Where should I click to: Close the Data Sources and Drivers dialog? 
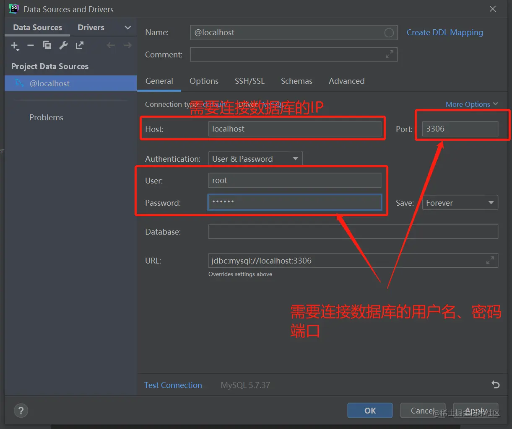(493, 9)
